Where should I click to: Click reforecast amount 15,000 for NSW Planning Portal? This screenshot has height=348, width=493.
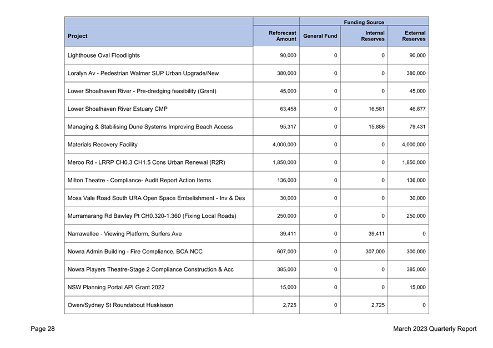(x=288, y=288)
